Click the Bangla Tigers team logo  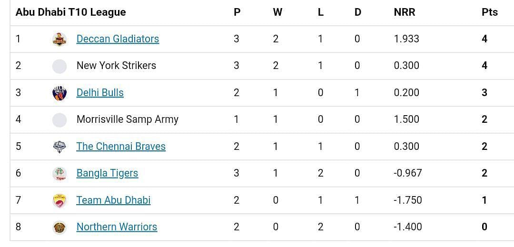pyautogui.click(x=59, y=174)
